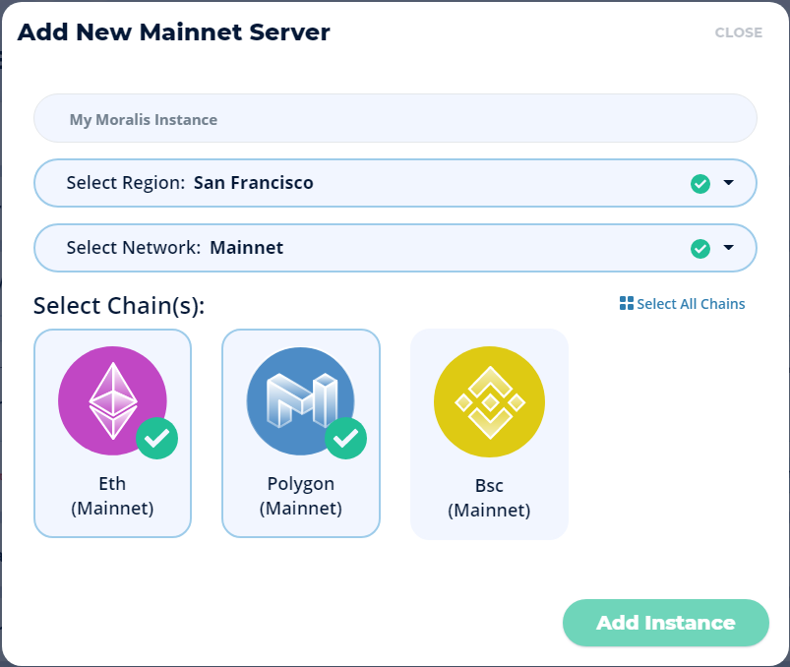The height and width of the screenshot is (667, 790).
Task: Focus the My Moralis Instance name field
Action: coord(395,118)
